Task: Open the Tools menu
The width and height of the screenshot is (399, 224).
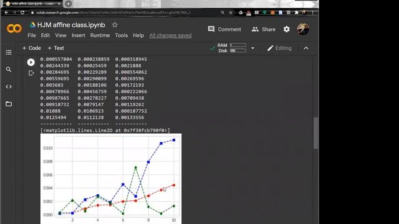Action: tap(121, 35)
